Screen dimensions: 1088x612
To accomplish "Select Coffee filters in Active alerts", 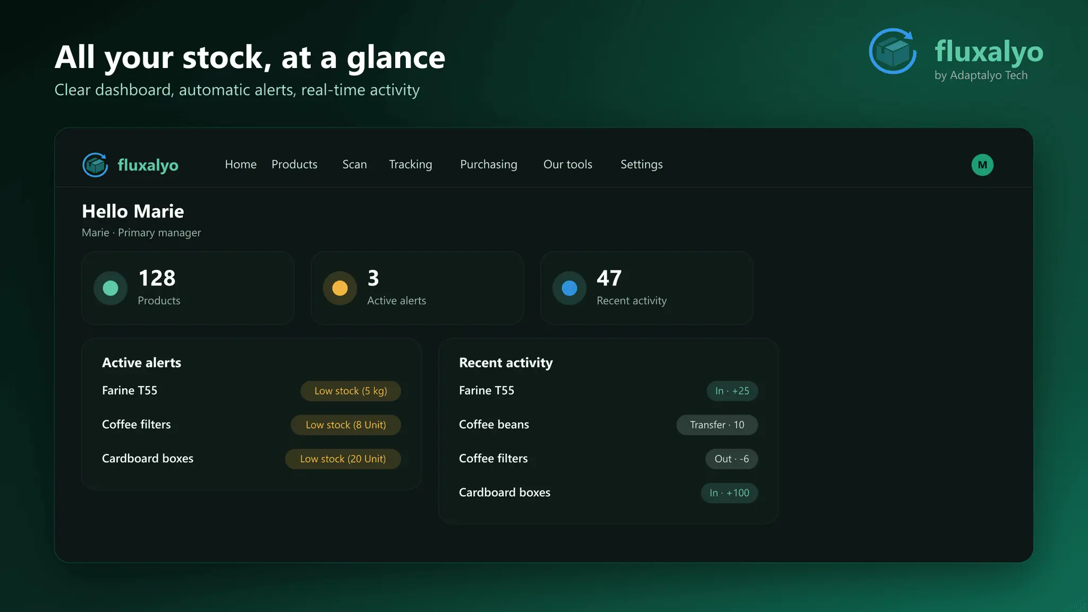I will click(137, 424).
